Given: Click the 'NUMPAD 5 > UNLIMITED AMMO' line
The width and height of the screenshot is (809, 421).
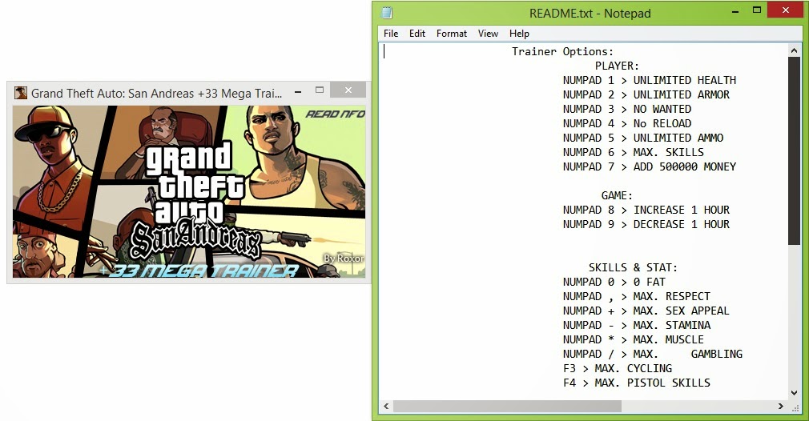Looking at the screenshot, I should [x=643, y=138].
